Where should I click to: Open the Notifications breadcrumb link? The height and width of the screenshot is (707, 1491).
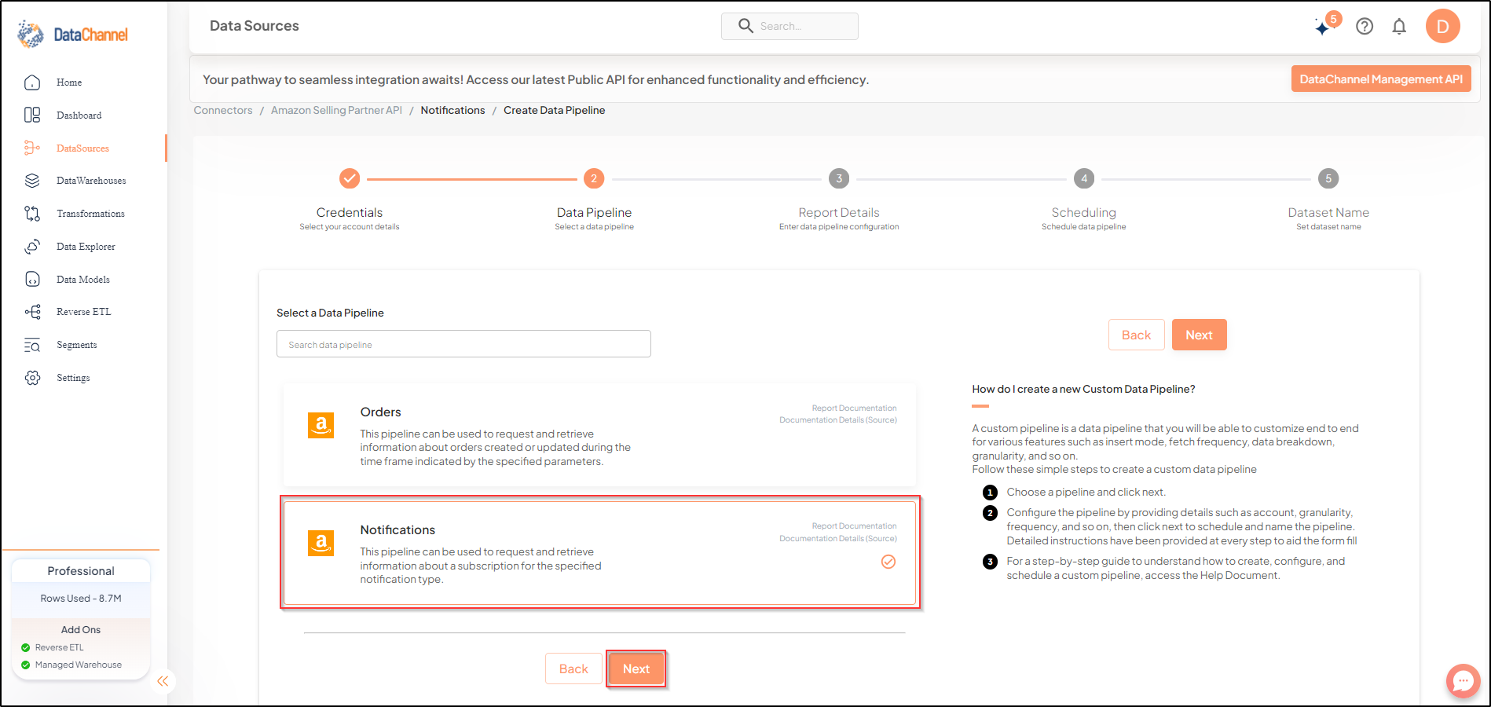tap(452, 110)
